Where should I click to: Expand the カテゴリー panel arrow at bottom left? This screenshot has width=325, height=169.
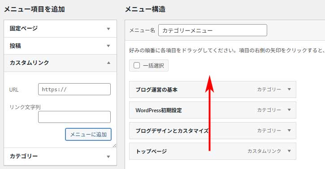tap(108, 156)
